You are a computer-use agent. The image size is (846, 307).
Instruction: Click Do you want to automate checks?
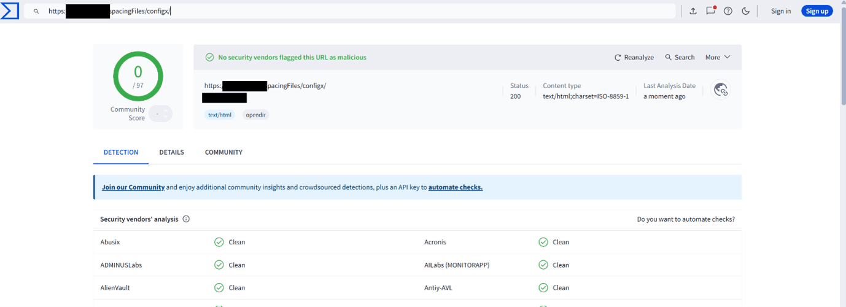[686, 219]
